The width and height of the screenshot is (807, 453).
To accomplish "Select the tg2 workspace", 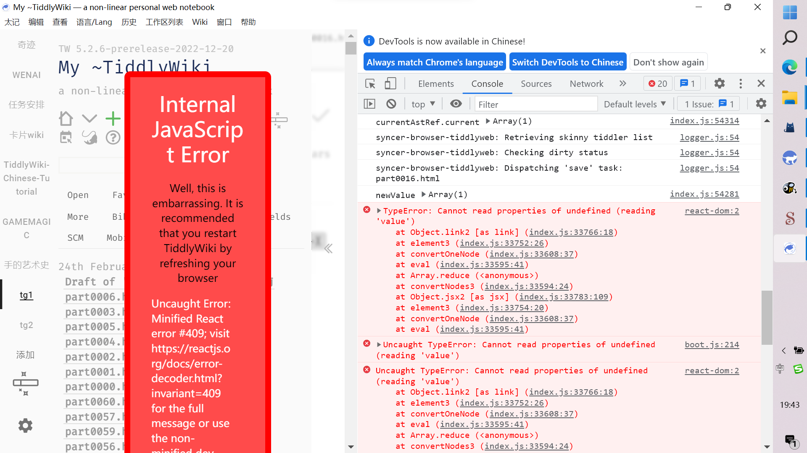I will [26, 325].
